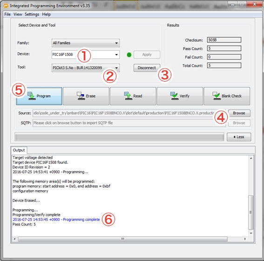The width and height of the screenshot is (264, 261).
Task: Switch to the Output tab
Action: click(19, 150)
